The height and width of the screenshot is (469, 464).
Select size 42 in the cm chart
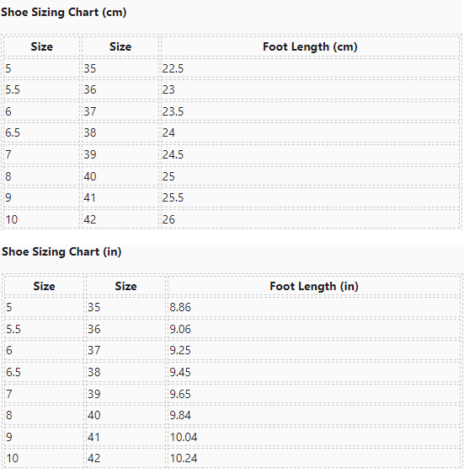click(x=120, y=219)
